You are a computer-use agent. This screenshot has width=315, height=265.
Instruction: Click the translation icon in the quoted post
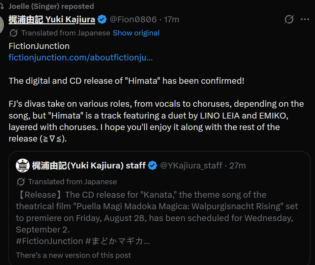pyautogui.click(x=21, y=182)
